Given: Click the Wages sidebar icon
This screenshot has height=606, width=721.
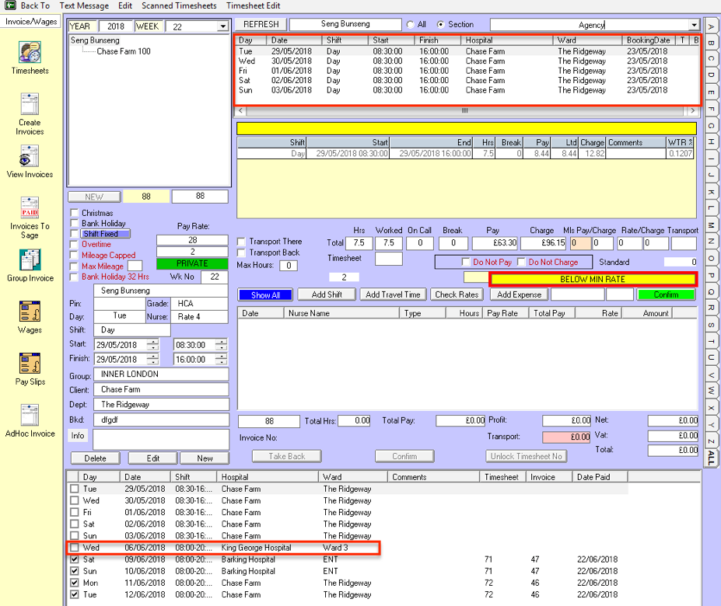Looking at the screenshot, I should 30,312.
